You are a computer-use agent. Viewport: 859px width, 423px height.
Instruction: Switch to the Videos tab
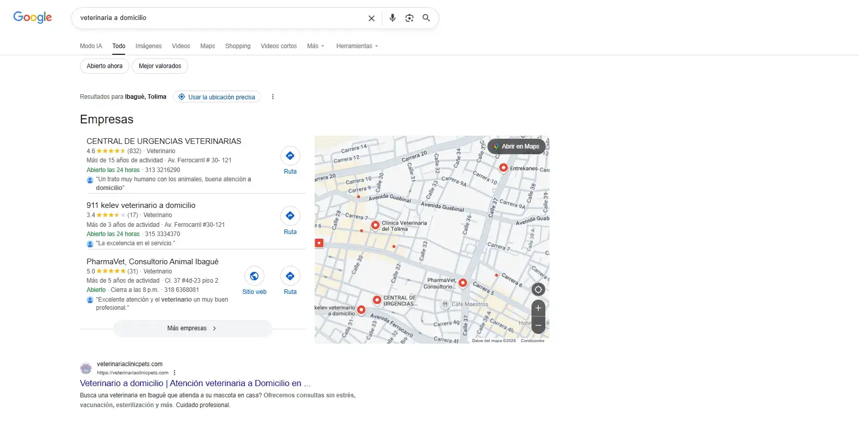point(181,46)
